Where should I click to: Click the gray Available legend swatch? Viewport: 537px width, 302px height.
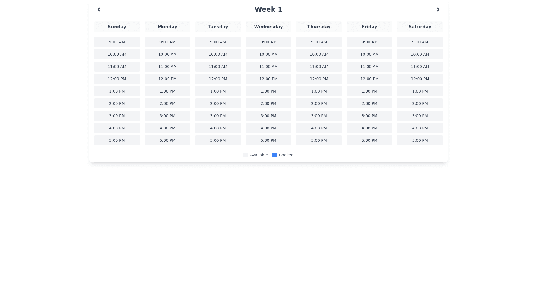click(245, 155)
